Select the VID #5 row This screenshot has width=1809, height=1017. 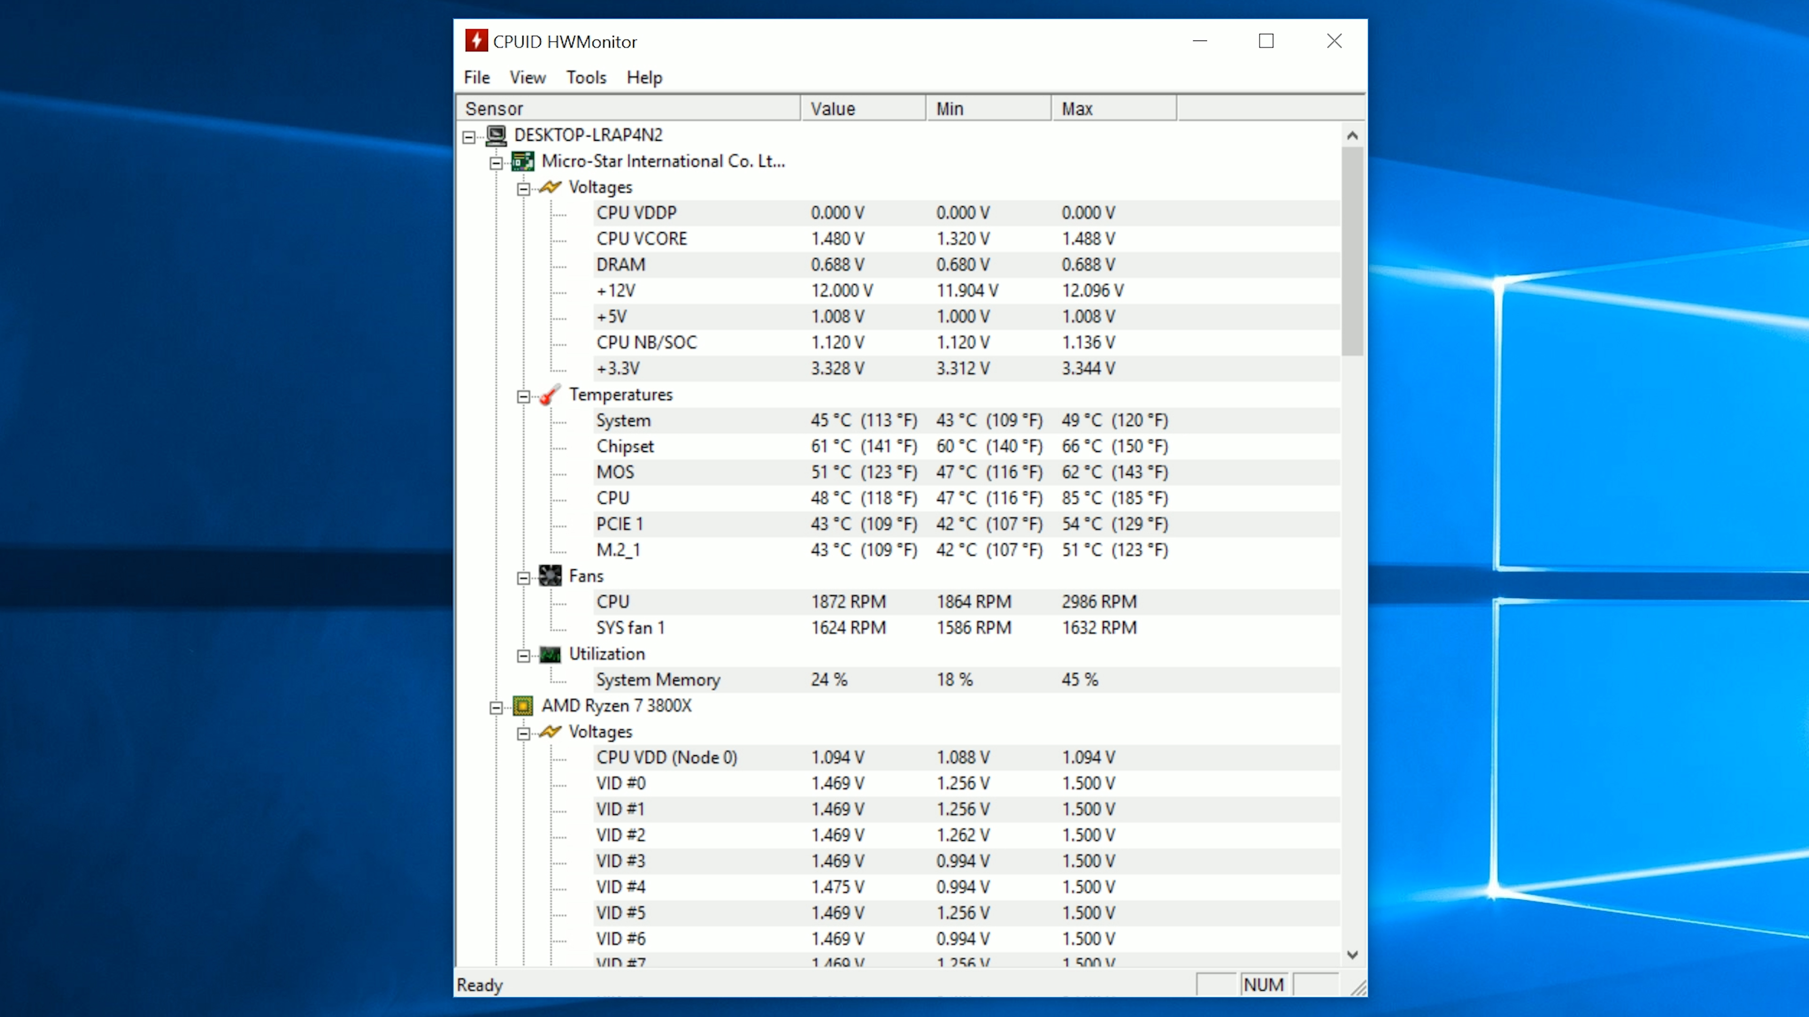click(966, 914)
